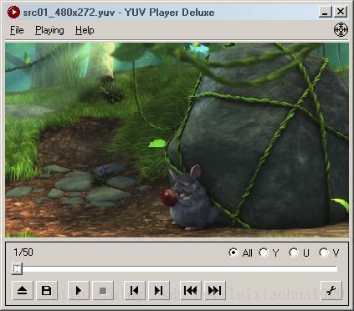Click the stop playback button
This screenshot has width=354, height=311.
(x=103, y=291)
